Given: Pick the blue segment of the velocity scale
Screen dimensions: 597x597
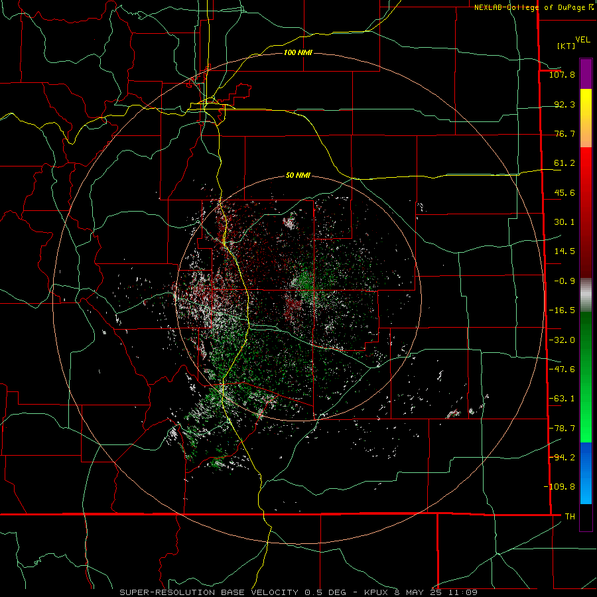Looking at the screenshot, I should (586, 473).
